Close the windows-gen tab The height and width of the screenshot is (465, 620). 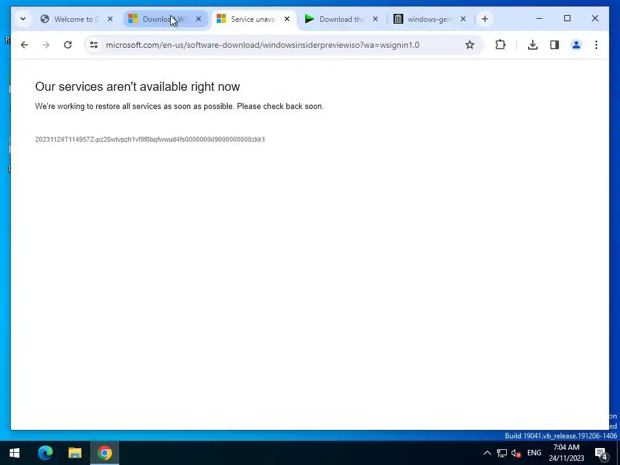point(463,19)
